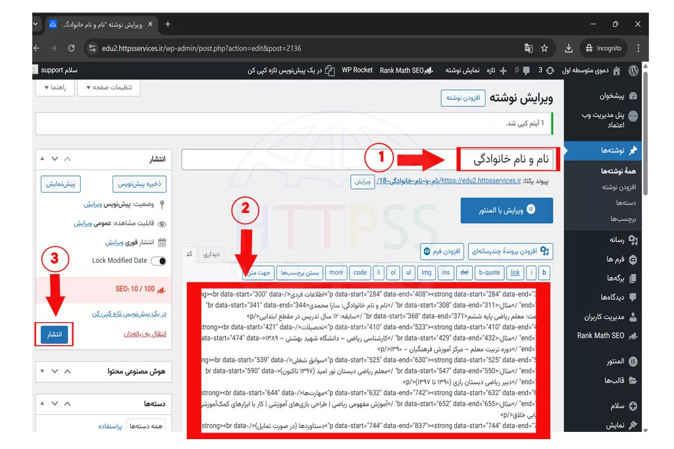Click the img quicktag toolbar button
This screenshot has width=674, height=449.
click(x=427, y=272)
